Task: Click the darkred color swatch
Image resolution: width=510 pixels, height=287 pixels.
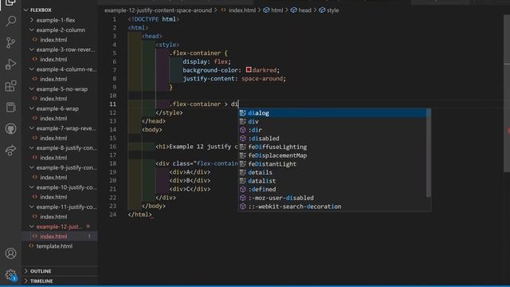Action: tap(249, 69)
